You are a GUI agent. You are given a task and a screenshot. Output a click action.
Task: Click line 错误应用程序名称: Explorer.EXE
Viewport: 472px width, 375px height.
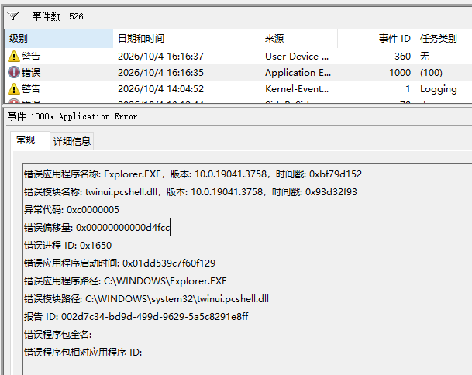click(x=193, y=174)
